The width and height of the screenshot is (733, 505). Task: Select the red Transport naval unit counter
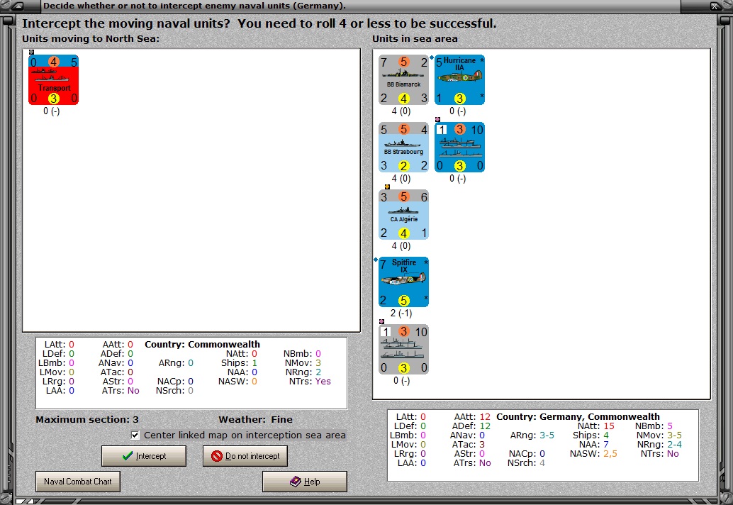53,80
